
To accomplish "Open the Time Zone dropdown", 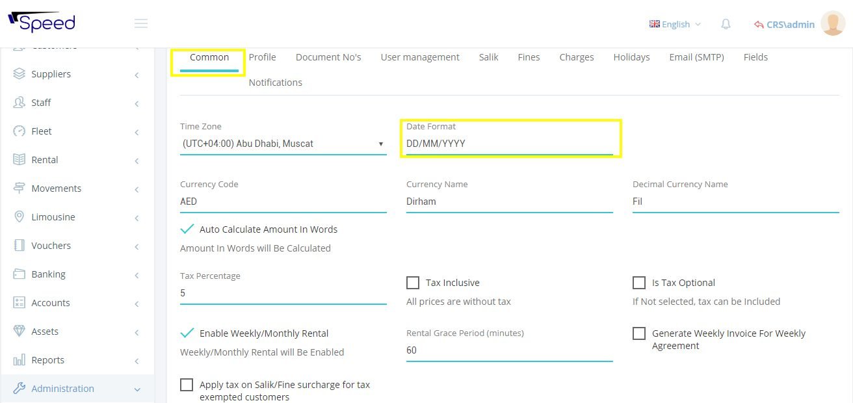I will pos(283,144).
